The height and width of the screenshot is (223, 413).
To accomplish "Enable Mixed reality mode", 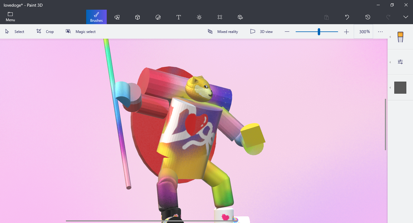I will pyautogui.click(x=223, y=31).
